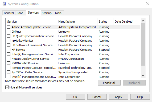Click the Date Disabled column header
The image size is (152, 102).
[x=127, y=22]
